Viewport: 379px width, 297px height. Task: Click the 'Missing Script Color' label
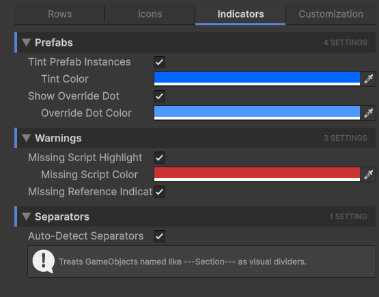click(x=89, y=175)
